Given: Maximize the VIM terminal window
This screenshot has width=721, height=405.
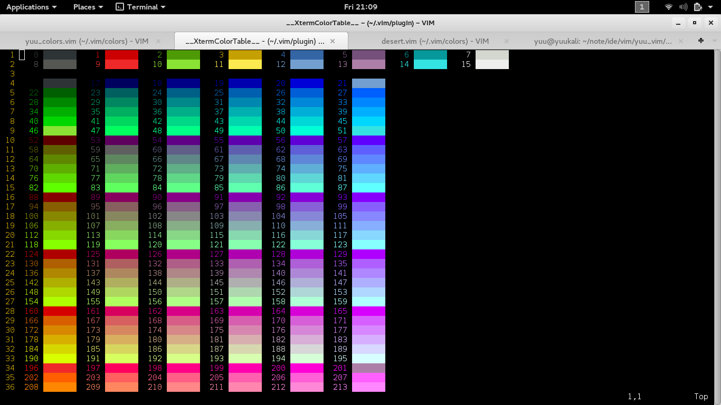Looking at the screenshot, I should pyautogui.click(x=694, y=23).
